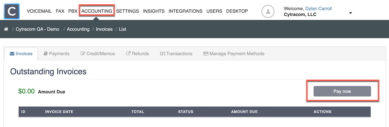The image size is (389, 127).
Task: Sort by INVOICE DATE column header
Action: click(59, 112)
